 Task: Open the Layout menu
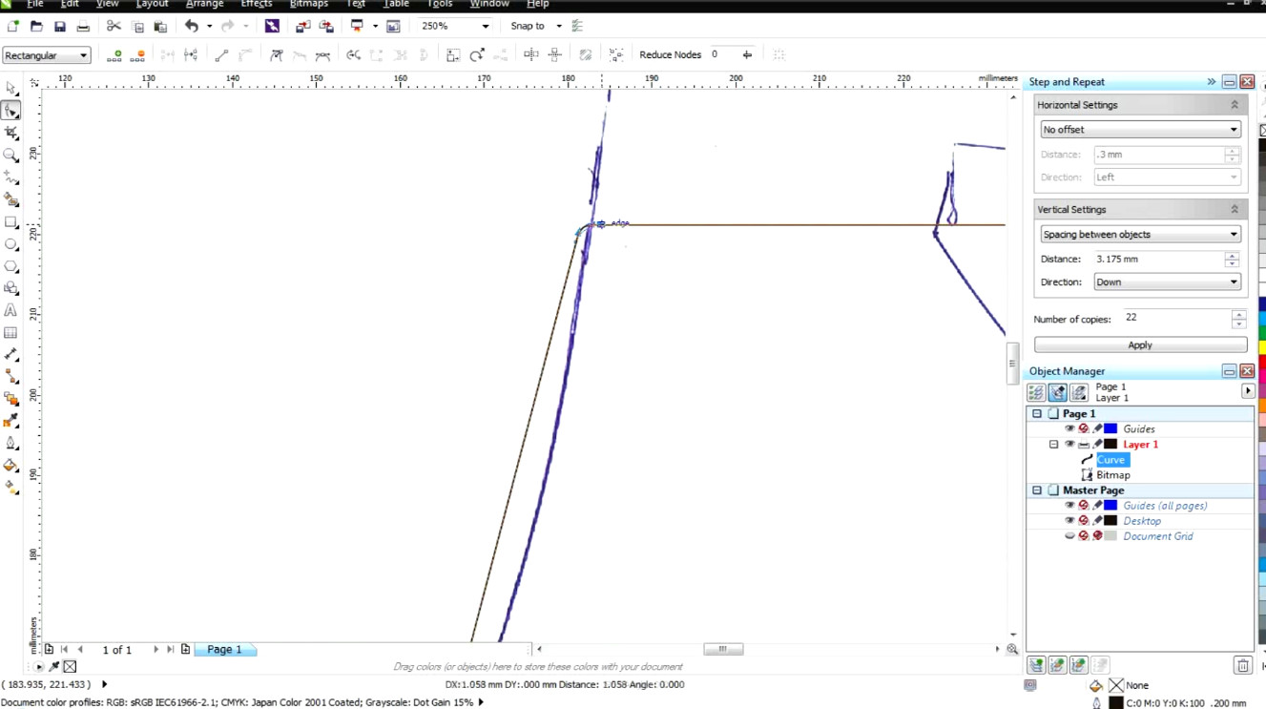(x=152, y=5)
